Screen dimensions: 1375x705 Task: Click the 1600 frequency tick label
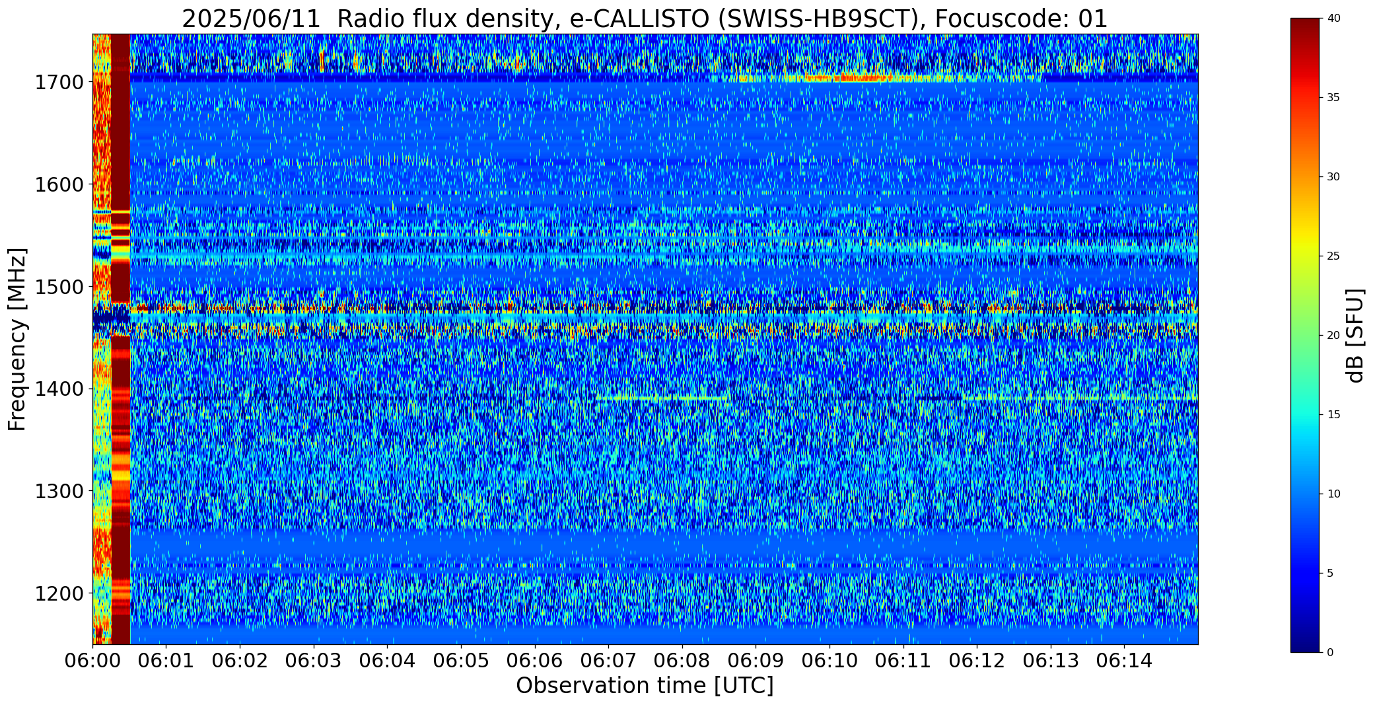pos(59,184)
